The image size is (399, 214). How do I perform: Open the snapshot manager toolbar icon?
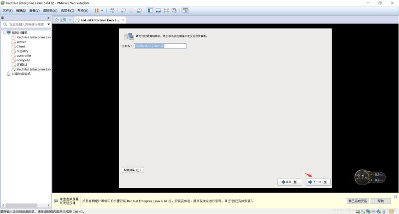(139, 10)
